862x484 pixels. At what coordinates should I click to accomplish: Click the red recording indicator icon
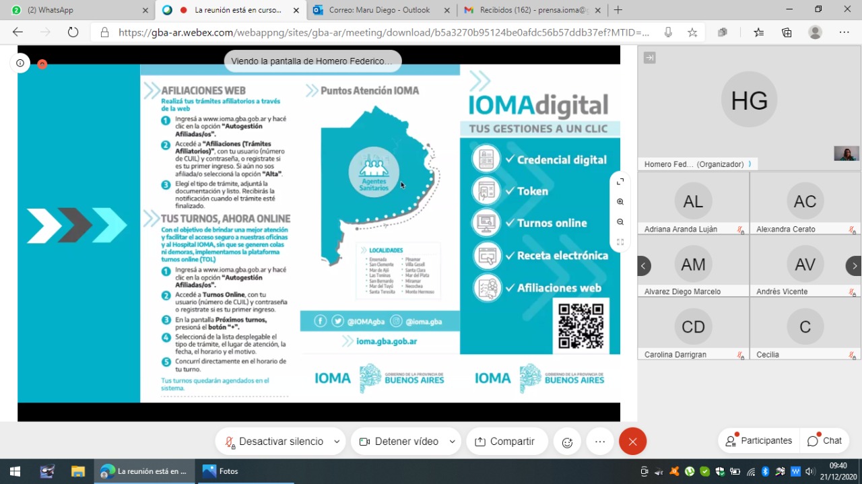pos(42,64)
